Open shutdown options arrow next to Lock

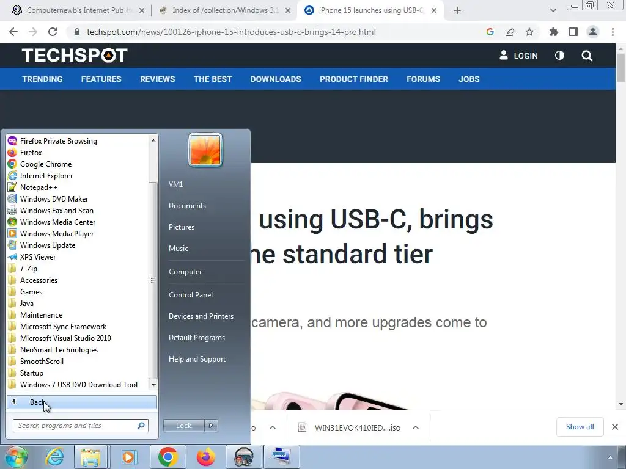pos(211,426)
